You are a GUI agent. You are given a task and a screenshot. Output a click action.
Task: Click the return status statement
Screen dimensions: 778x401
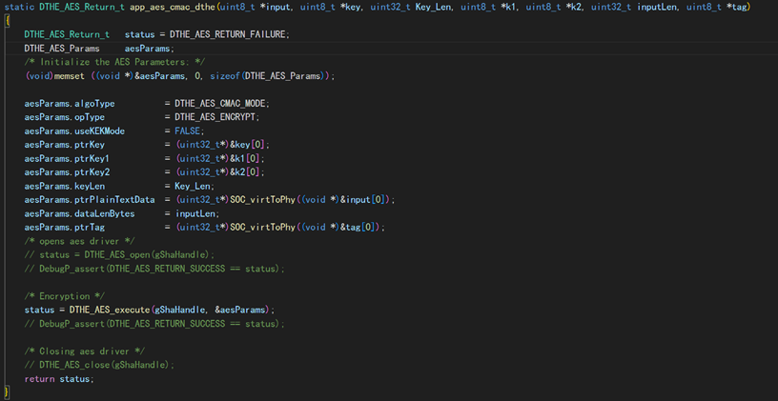click(x=59, y=379)
